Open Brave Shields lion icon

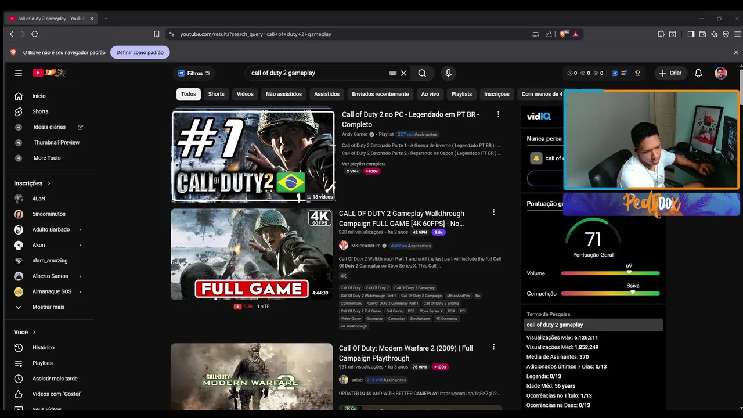pyautogui.click(x=562, y=34)
